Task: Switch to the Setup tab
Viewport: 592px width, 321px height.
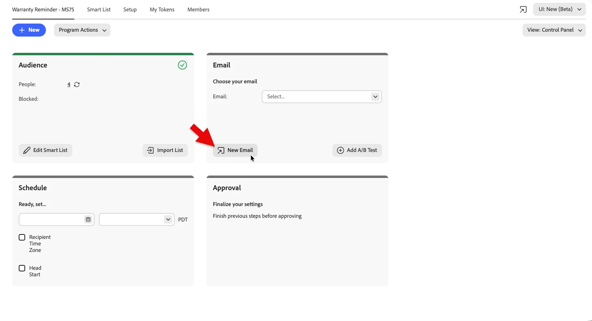Action: pos(130,9)
